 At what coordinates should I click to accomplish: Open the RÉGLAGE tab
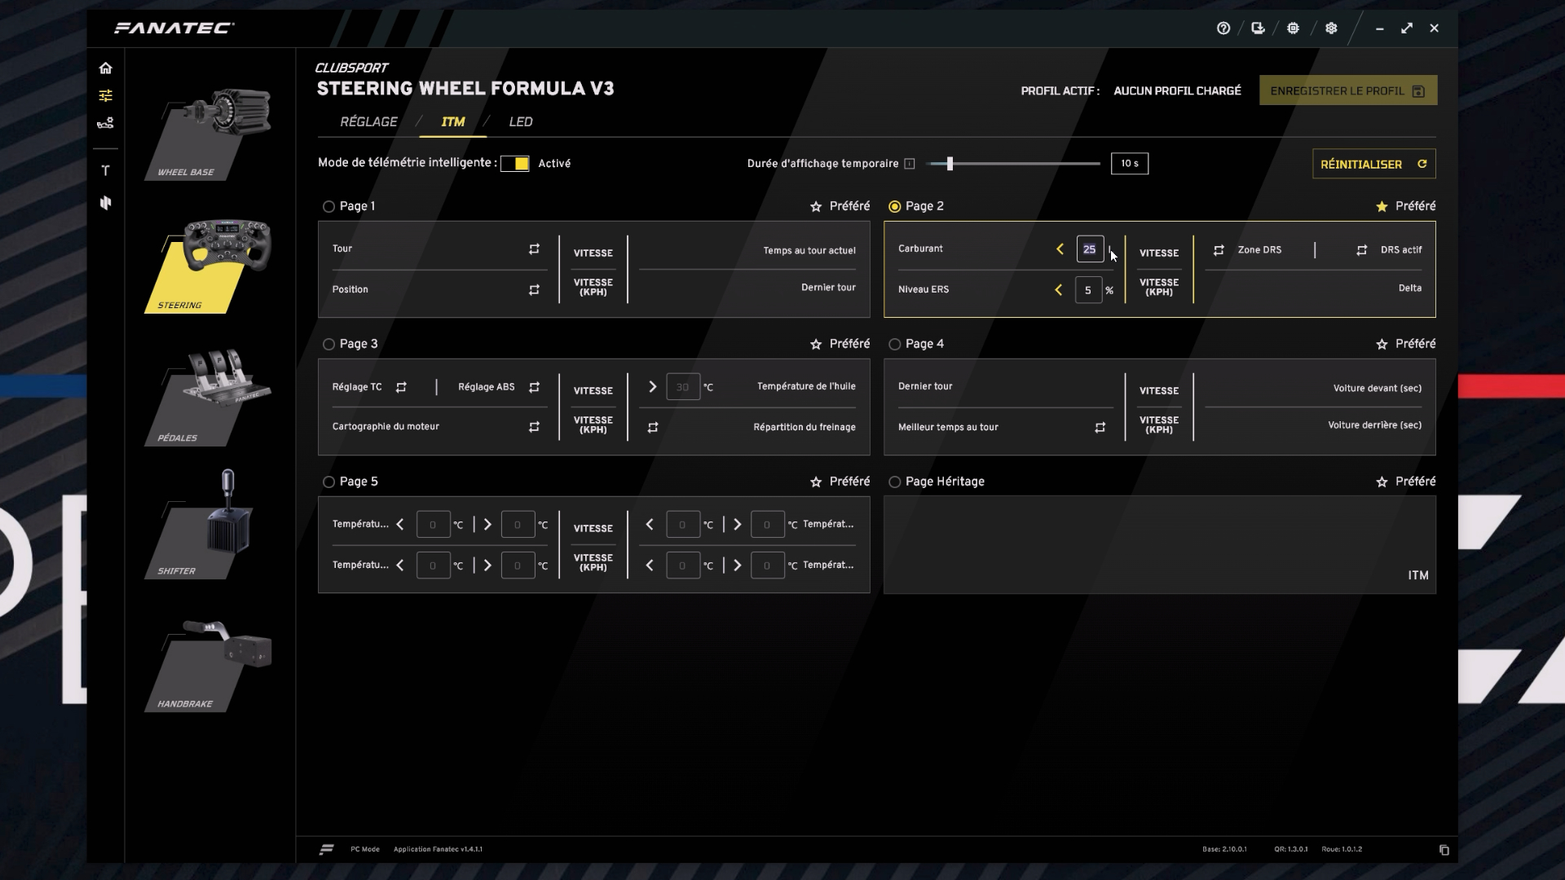[x=369, y=121]
